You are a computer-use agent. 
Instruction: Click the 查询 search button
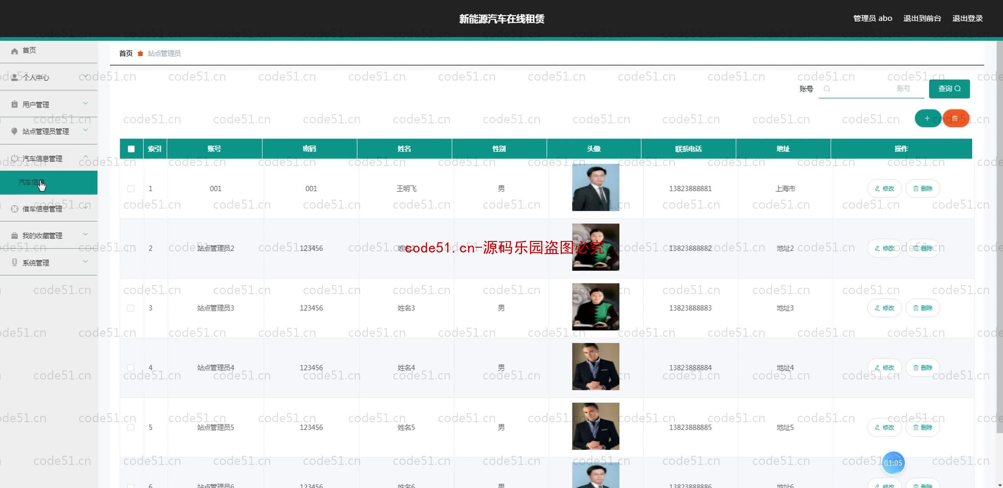[949, 89]
